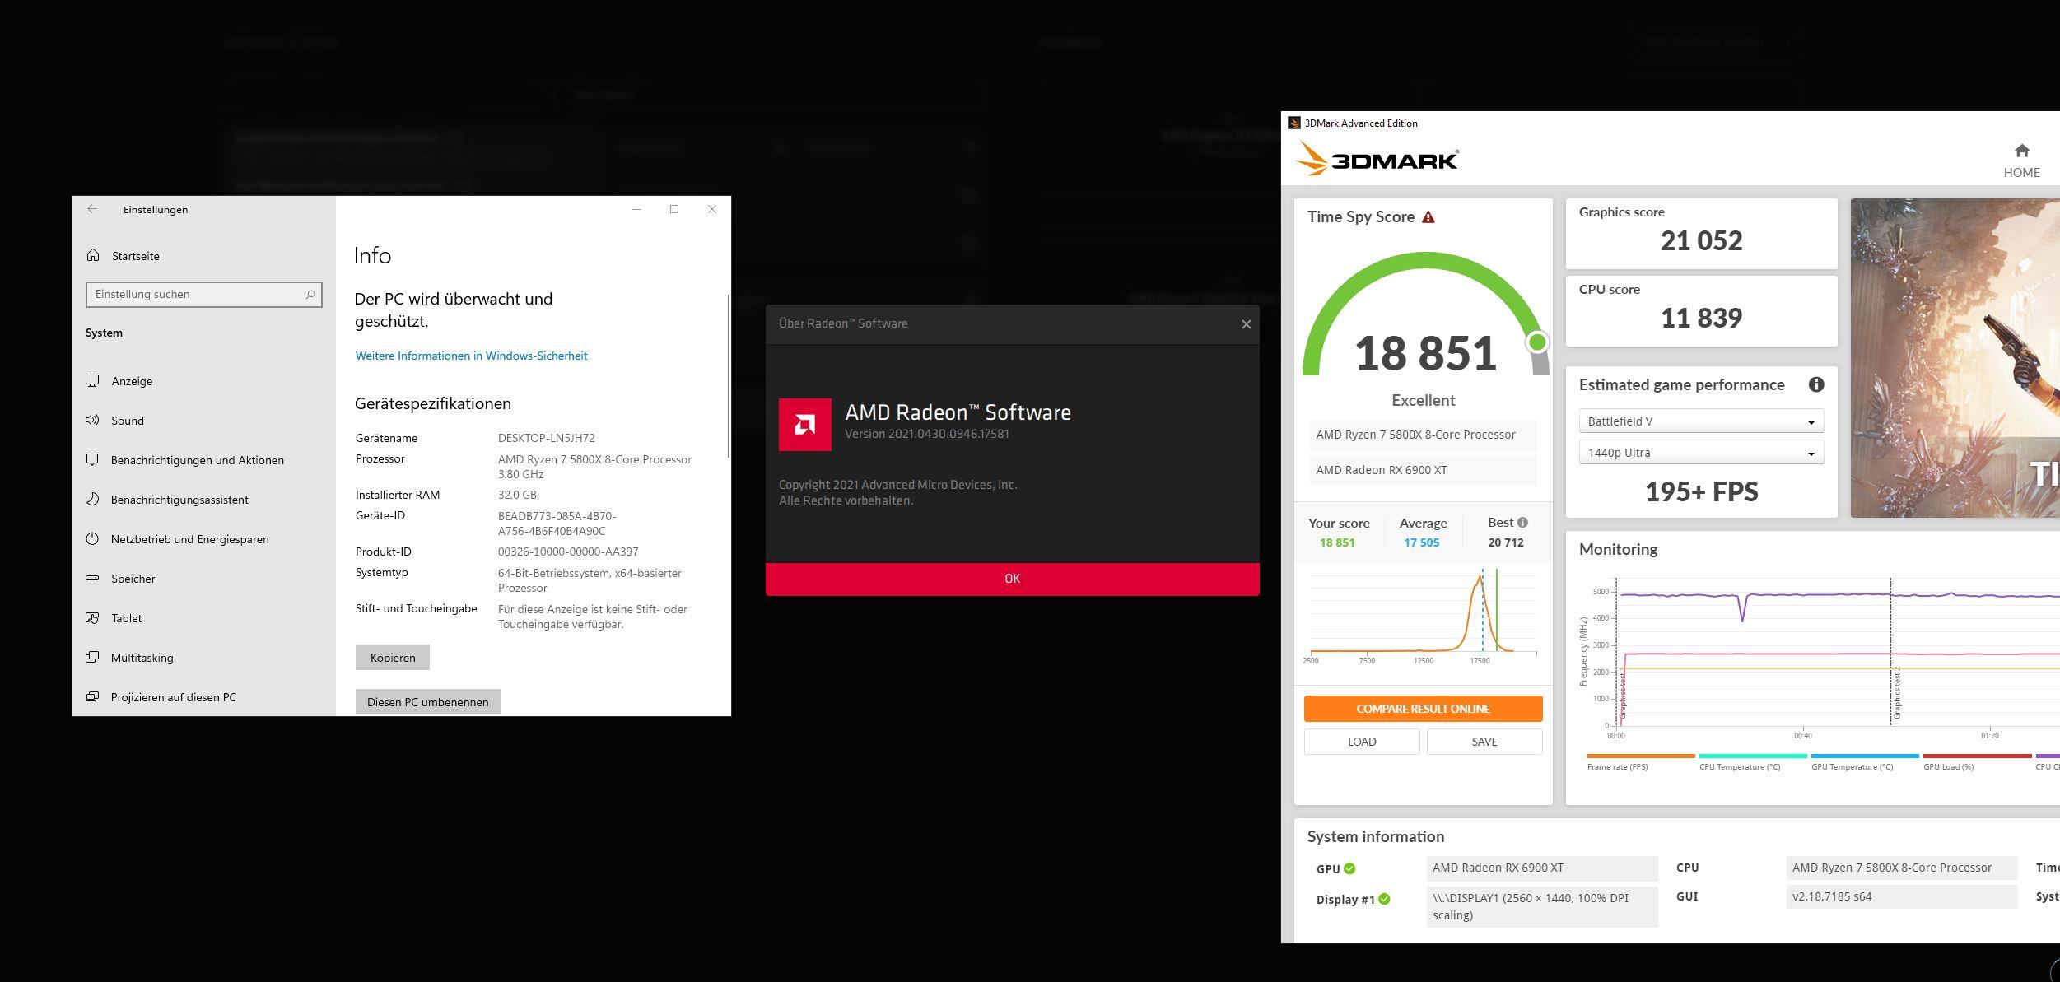The width and height of the screenshot is (2060, 982).
Task: Click info icon beside Estimated game performance
Action: coord(1815,384)
